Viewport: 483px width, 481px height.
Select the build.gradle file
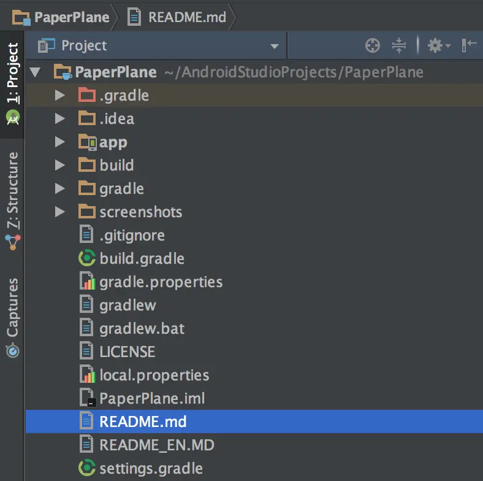tap(142, 258)
